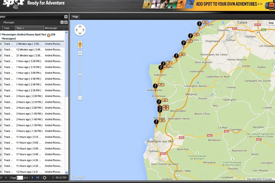Jump to last page of messages
This screenshot has height=183, width=275.
point(37,178)
